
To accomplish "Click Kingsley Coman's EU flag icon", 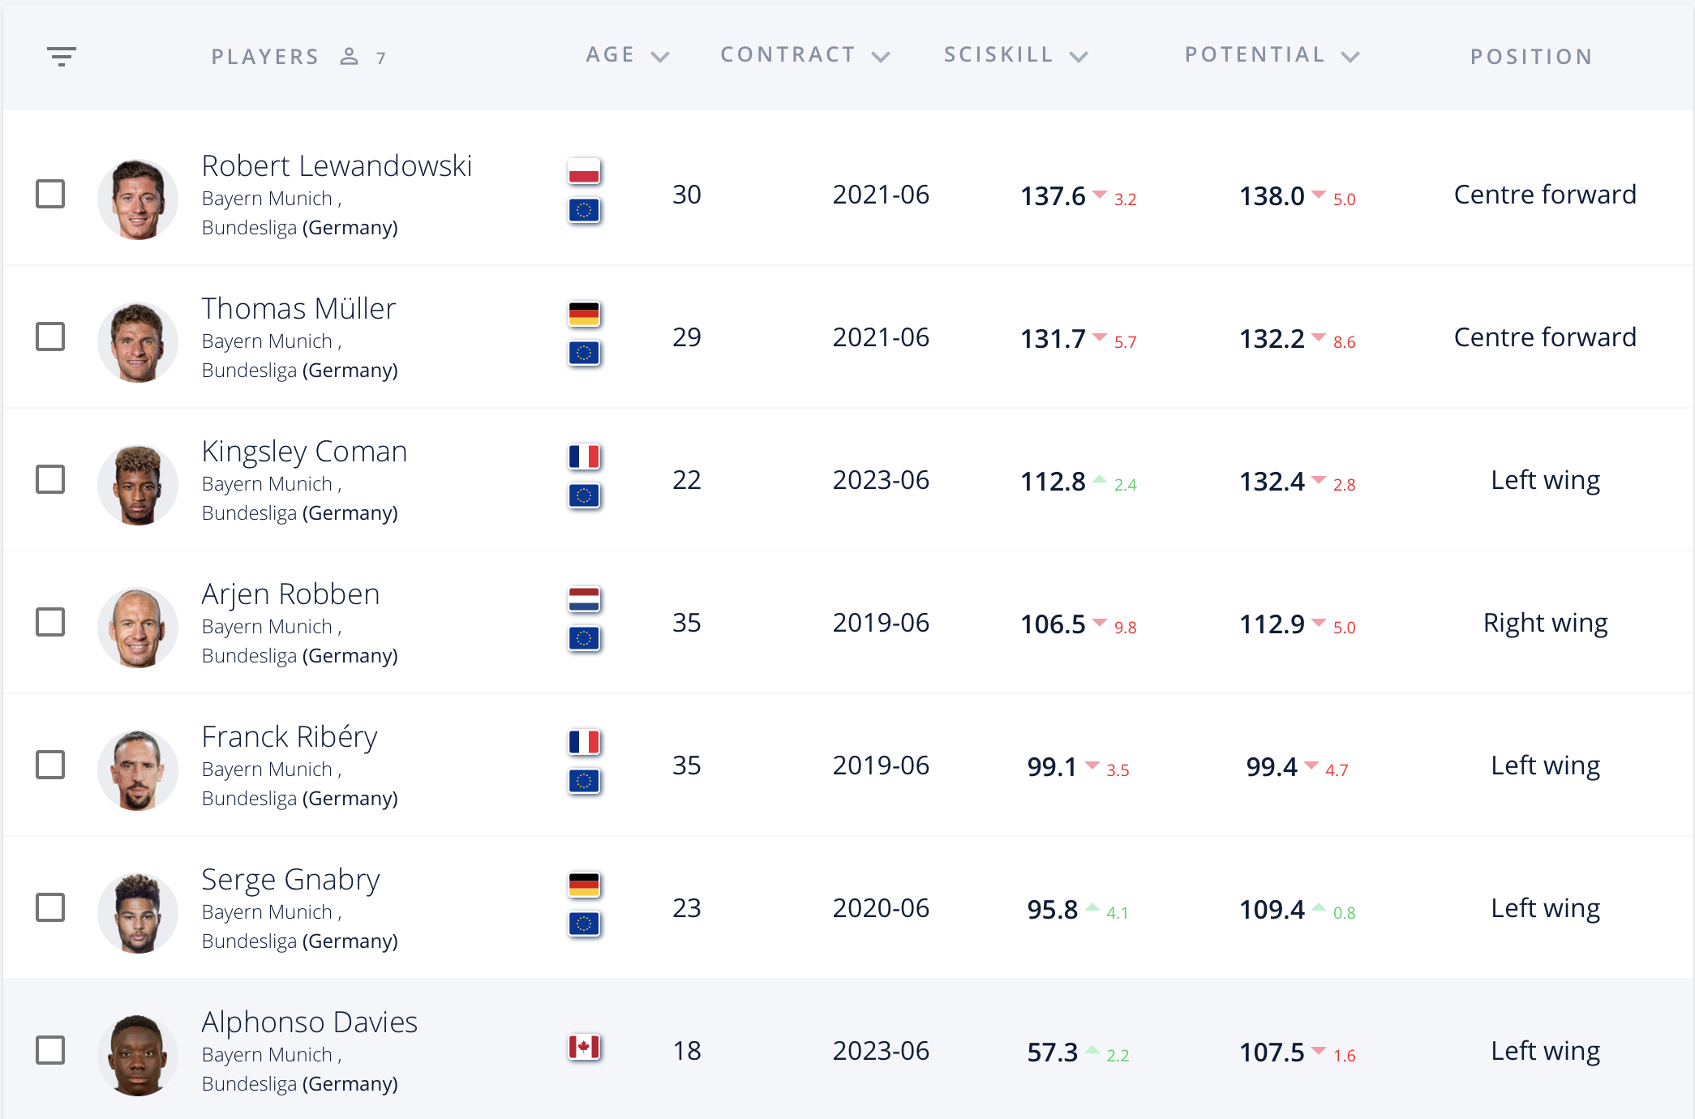I will click(584, 495).
